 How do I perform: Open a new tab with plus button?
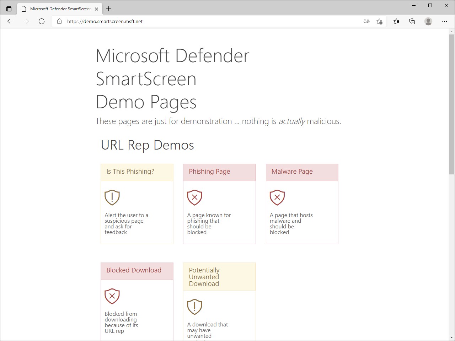[x=109, y=9]
